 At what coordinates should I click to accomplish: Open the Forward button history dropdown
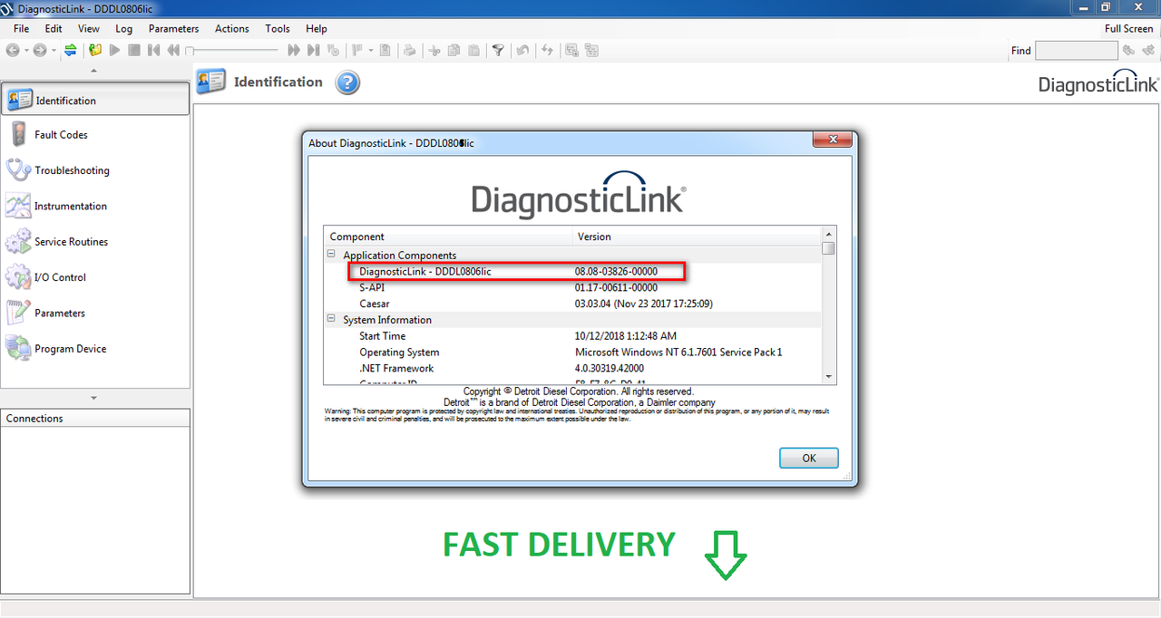point(54,50)
